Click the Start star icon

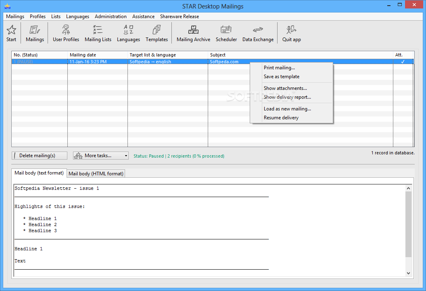11,30
